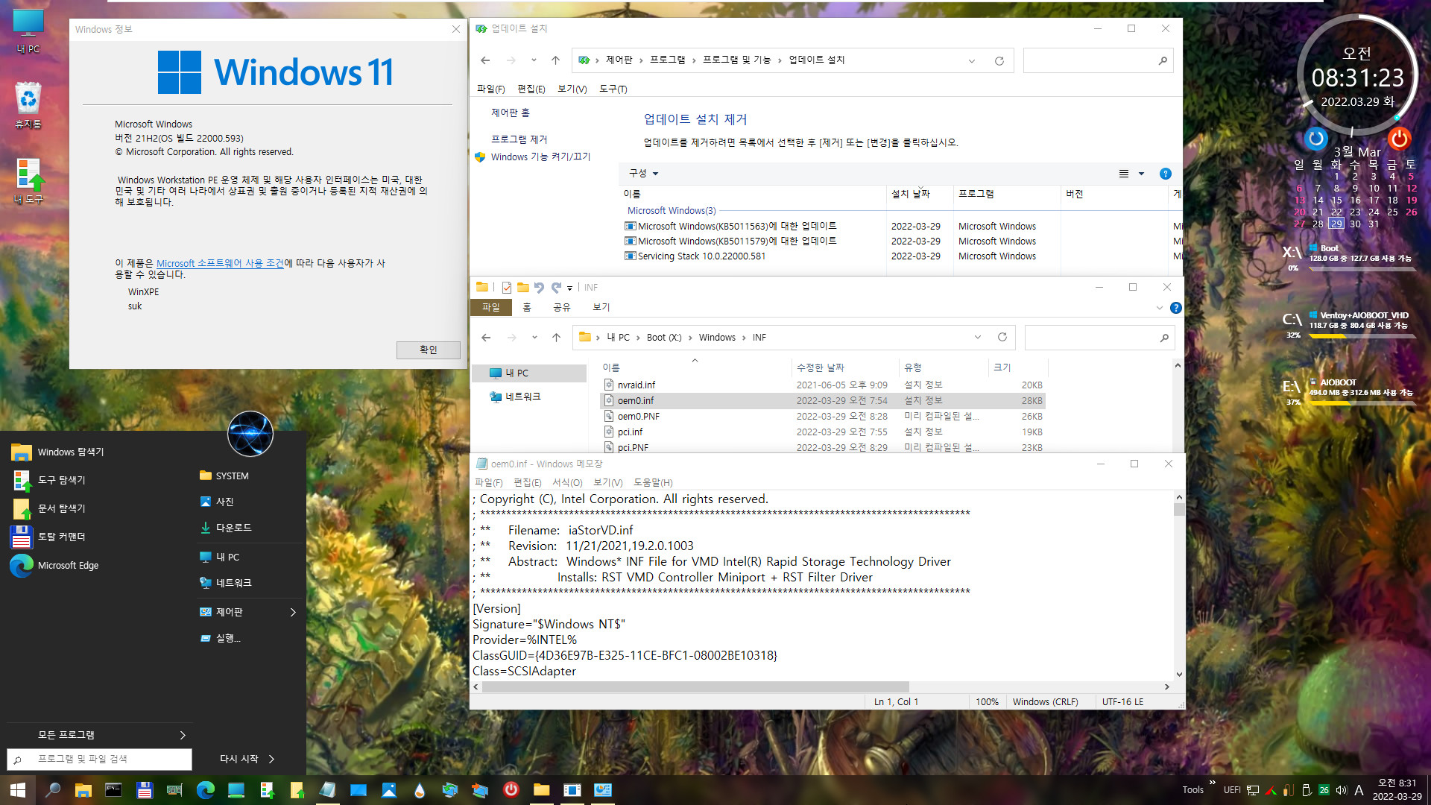Viewport: 1431px width, 805px height.
Task: Click the USB safely-remove icon in tray
Action: pos(1306,790)
